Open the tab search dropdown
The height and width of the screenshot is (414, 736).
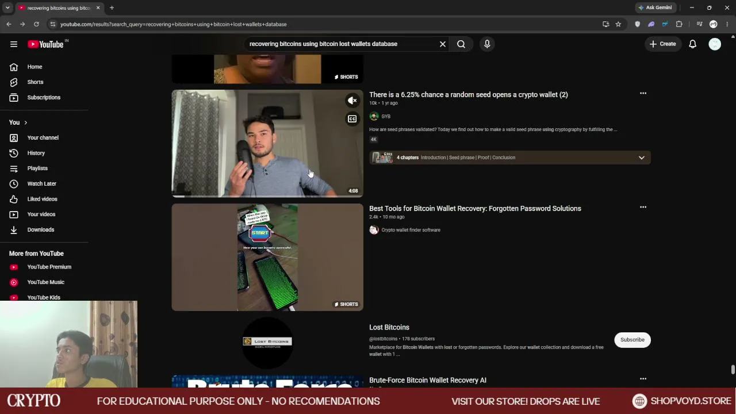[x=7, y=7]
